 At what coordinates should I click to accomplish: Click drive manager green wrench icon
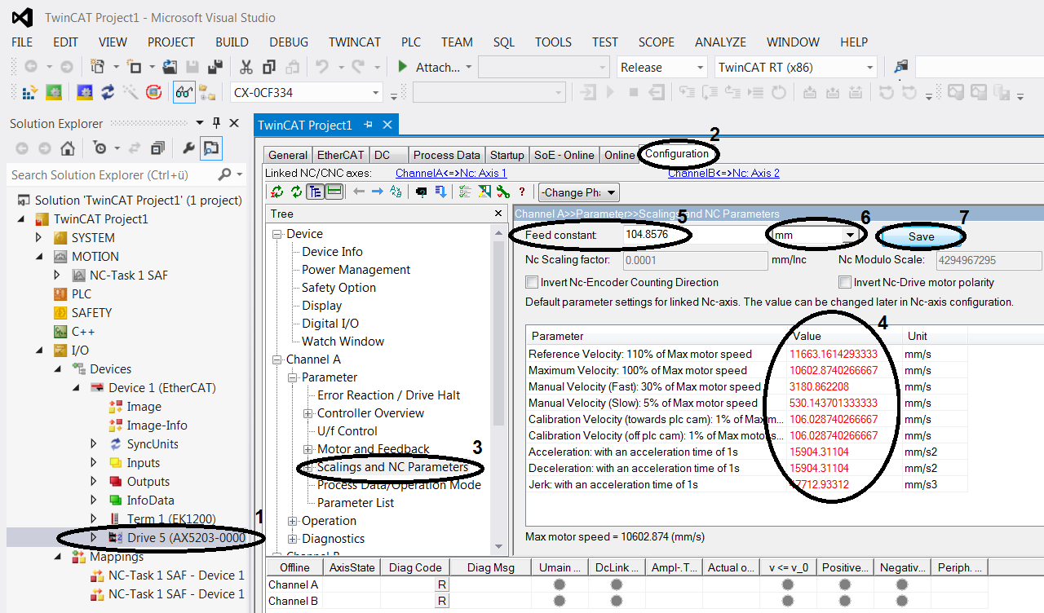coord(503,192)
